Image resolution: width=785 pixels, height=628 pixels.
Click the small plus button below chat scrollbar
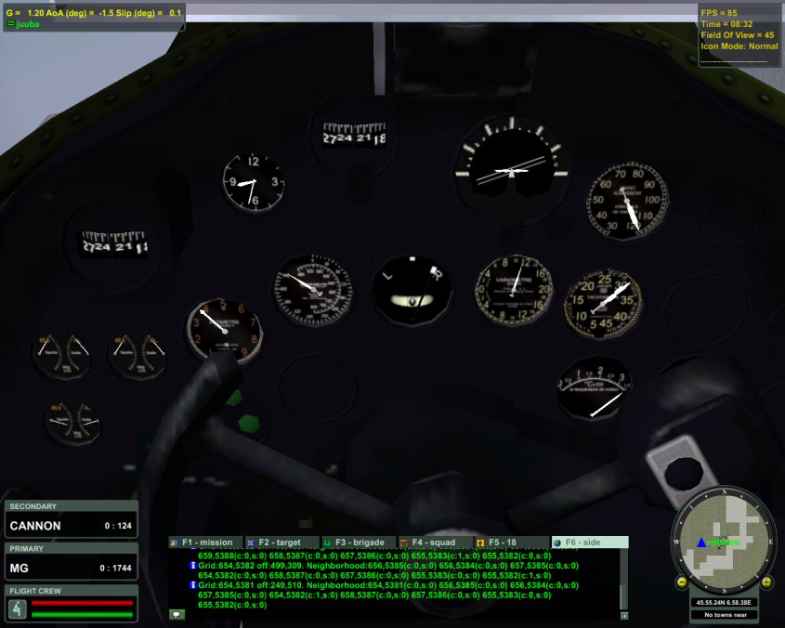point(623,616)
